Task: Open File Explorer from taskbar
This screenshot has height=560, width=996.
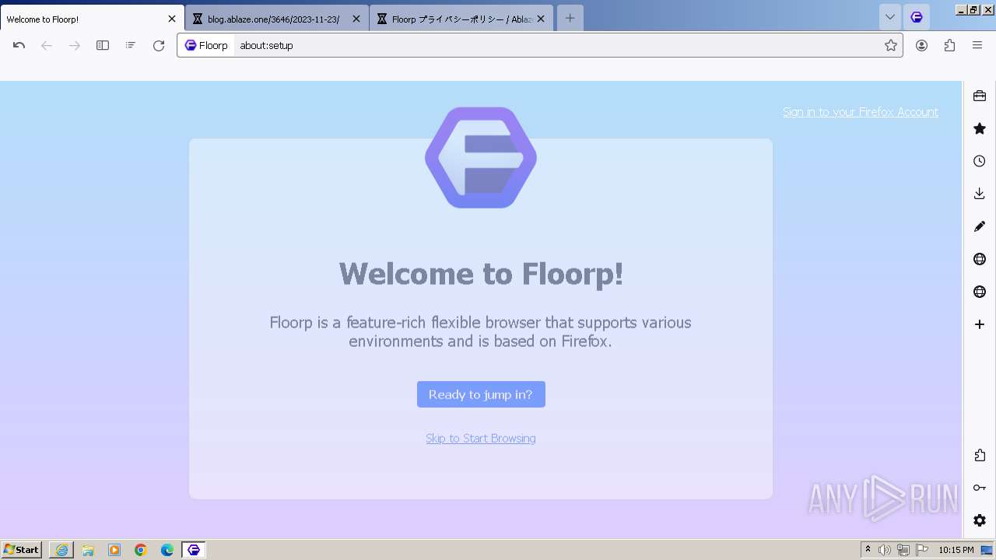Action: click(x=88, y=550)
